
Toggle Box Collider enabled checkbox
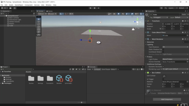(150, 73)
